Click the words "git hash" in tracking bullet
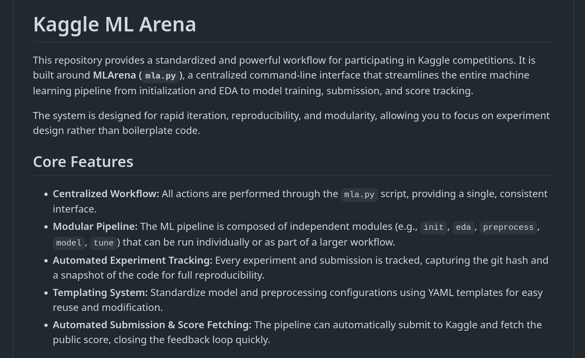Screen dimensions: 585x358 pyautogui.click(x=509, y=260)
